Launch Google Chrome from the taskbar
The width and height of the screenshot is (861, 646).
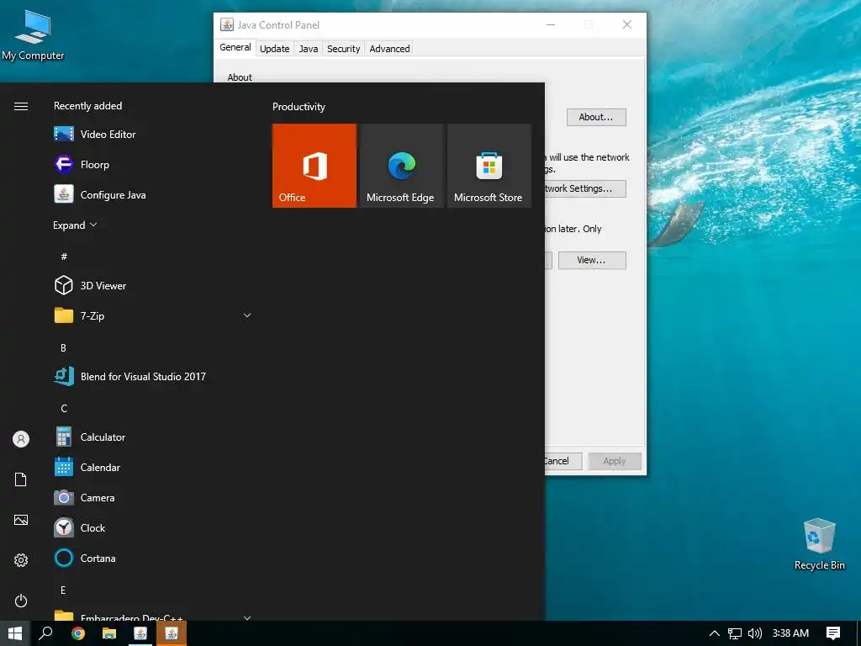point(78,633)
